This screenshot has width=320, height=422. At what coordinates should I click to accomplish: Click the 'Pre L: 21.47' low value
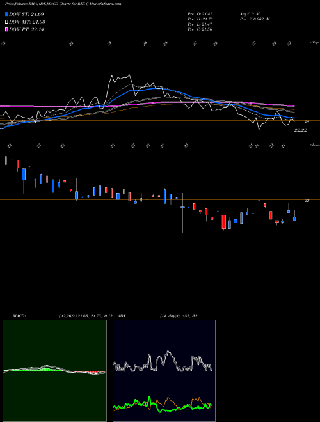click(200, 24)
